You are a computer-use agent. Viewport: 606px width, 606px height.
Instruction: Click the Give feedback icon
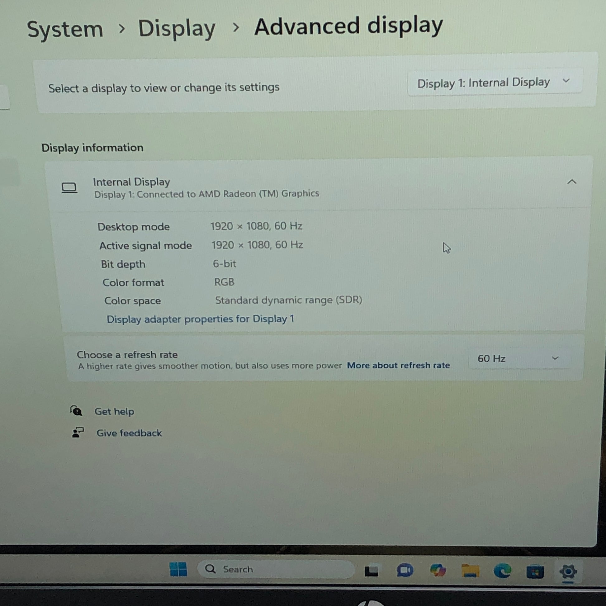(78, 433)
